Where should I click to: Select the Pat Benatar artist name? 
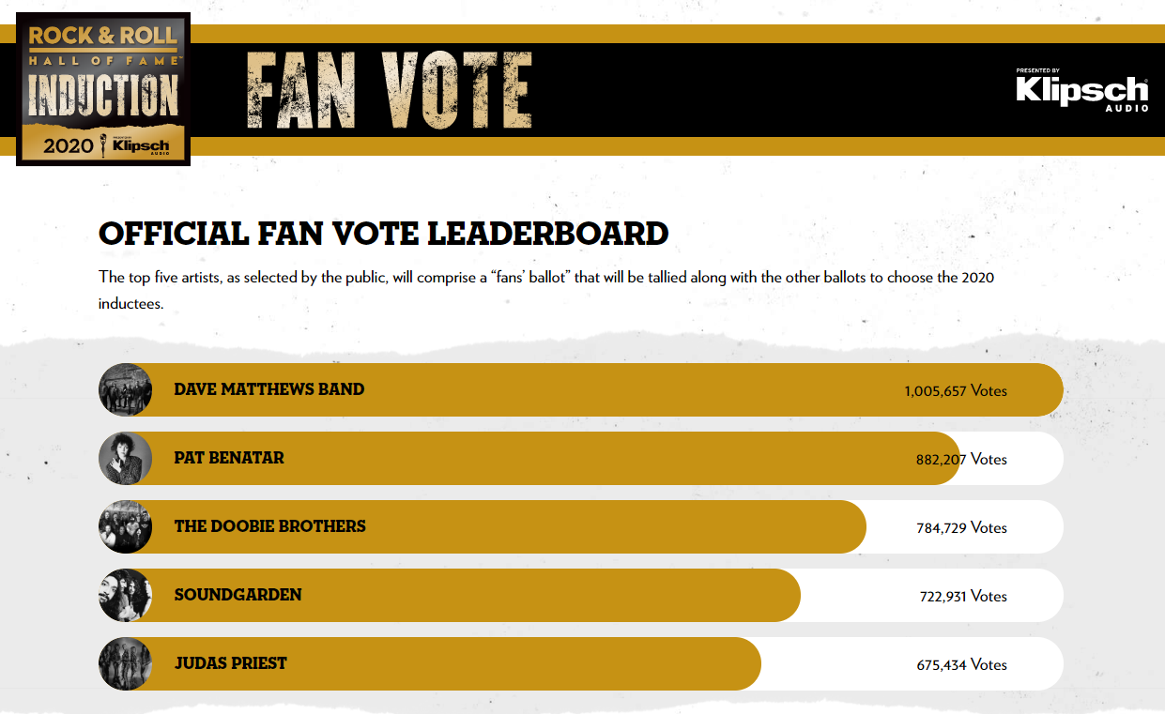coord(229,458)
